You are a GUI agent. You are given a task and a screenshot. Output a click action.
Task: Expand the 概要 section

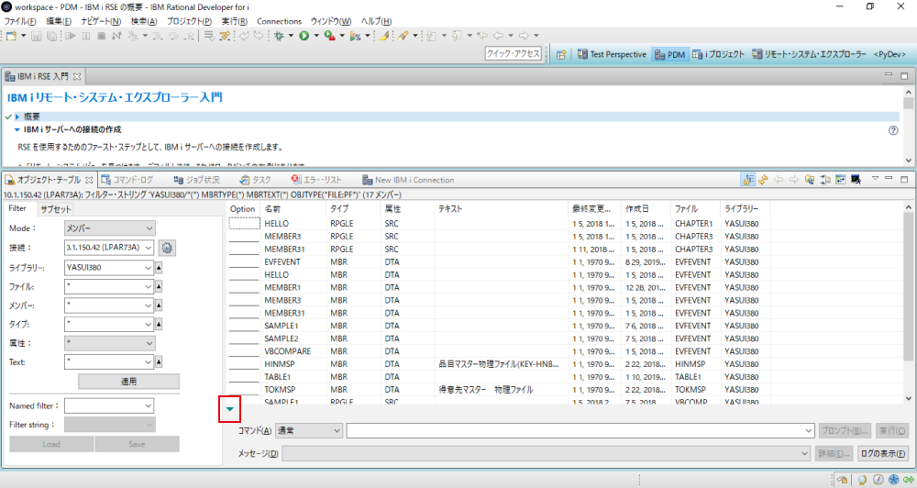[17, 117]
